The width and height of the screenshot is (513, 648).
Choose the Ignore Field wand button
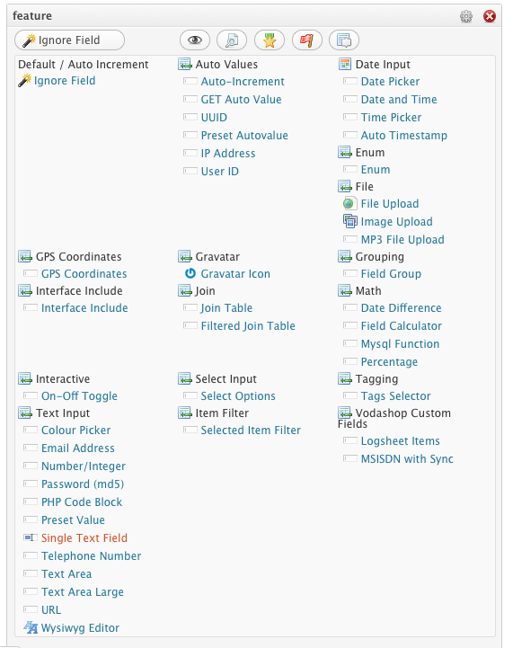pos(69,40)
